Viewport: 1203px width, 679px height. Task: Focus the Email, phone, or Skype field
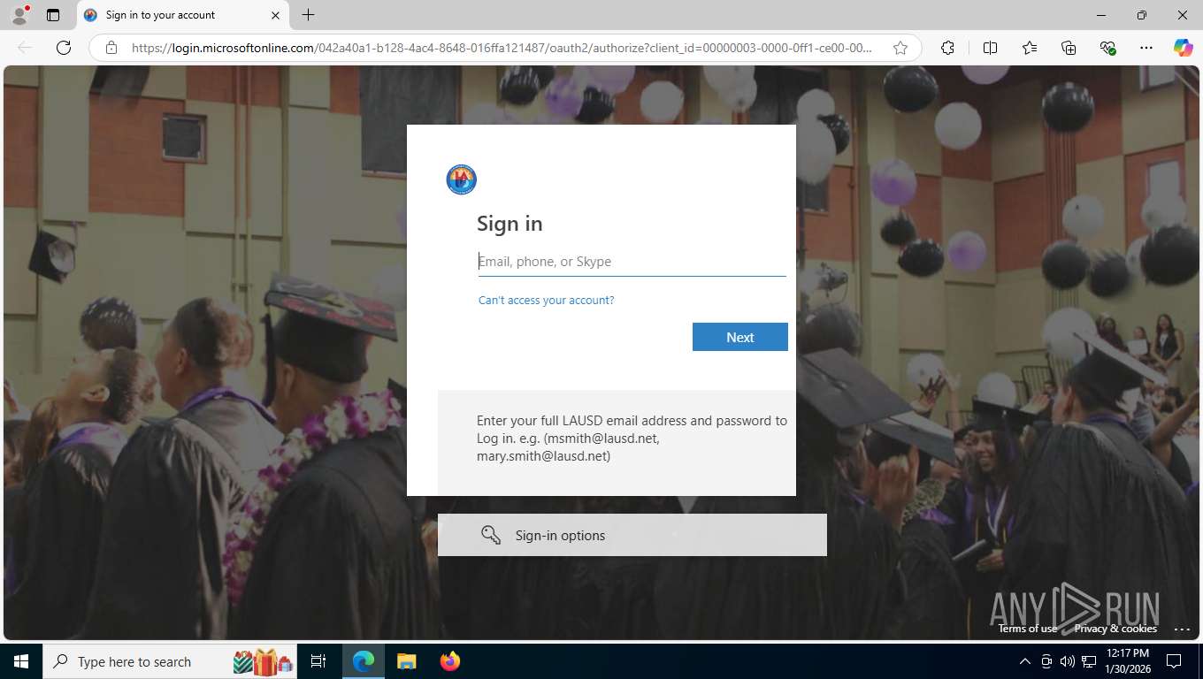click(632, 262)
